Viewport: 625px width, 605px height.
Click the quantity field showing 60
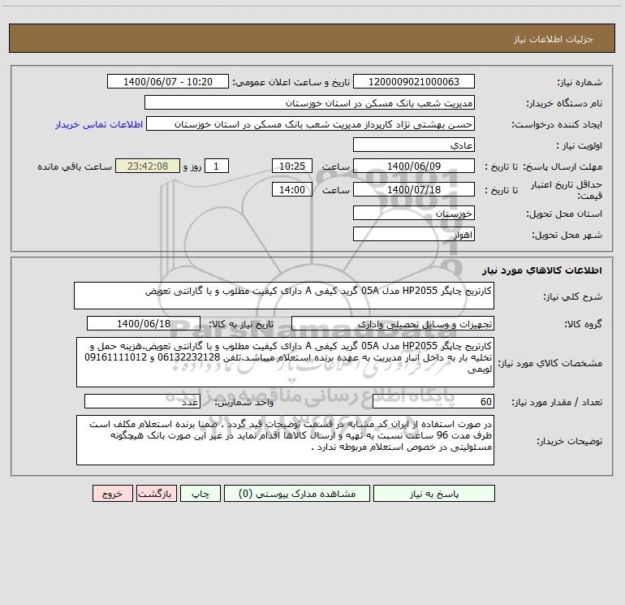click(x=433, y=402)
